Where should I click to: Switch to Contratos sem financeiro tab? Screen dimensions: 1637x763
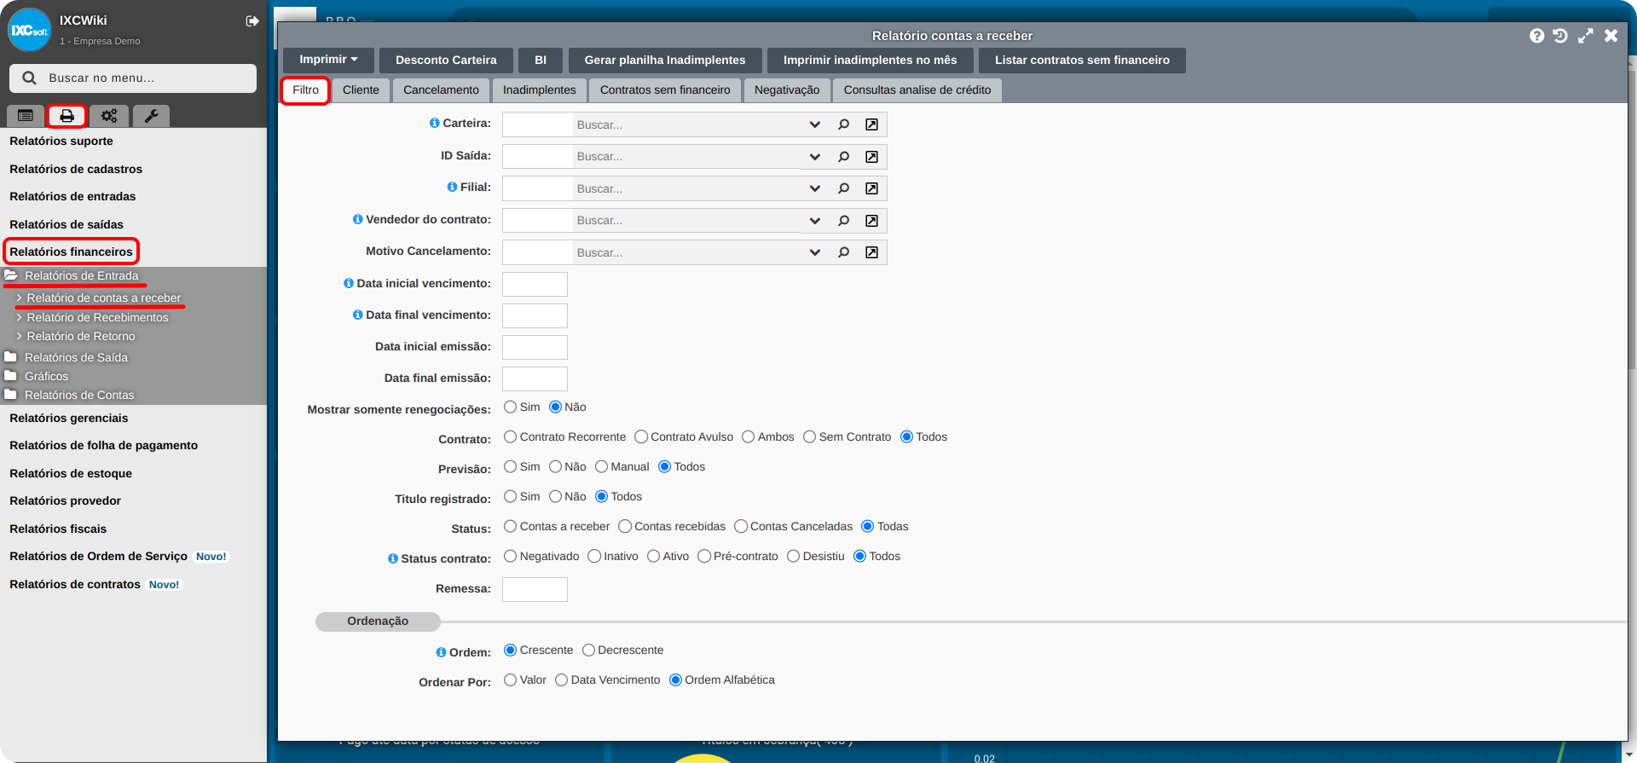(x=665, y=90)
